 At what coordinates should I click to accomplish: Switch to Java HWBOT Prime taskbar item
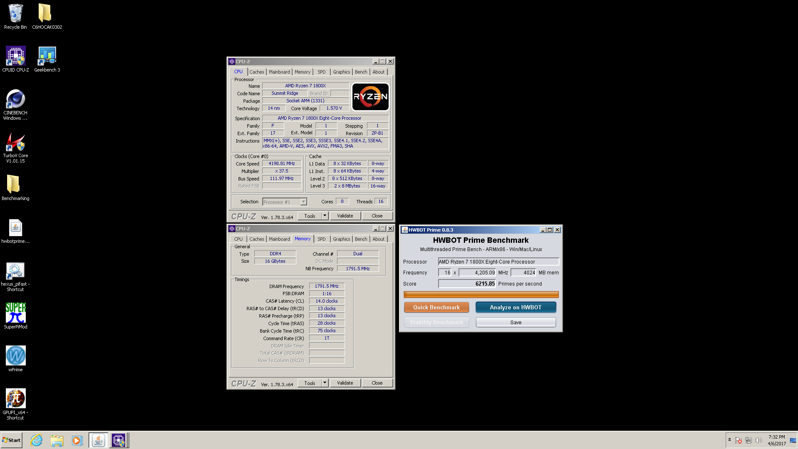point(99,440)
